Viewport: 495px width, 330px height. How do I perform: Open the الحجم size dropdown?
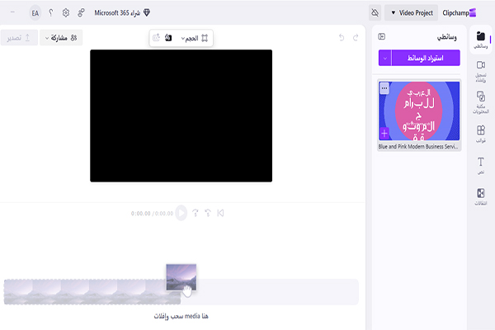(x=190, y=38)
